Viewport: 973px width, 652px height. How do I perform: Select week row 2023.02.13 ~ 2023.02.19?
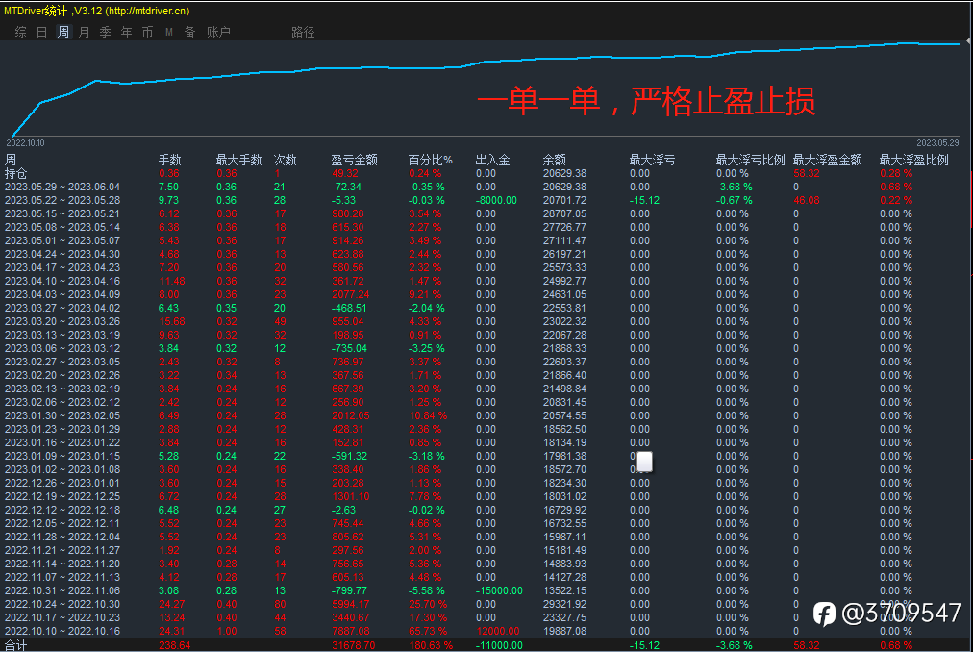tap(486, 389)
